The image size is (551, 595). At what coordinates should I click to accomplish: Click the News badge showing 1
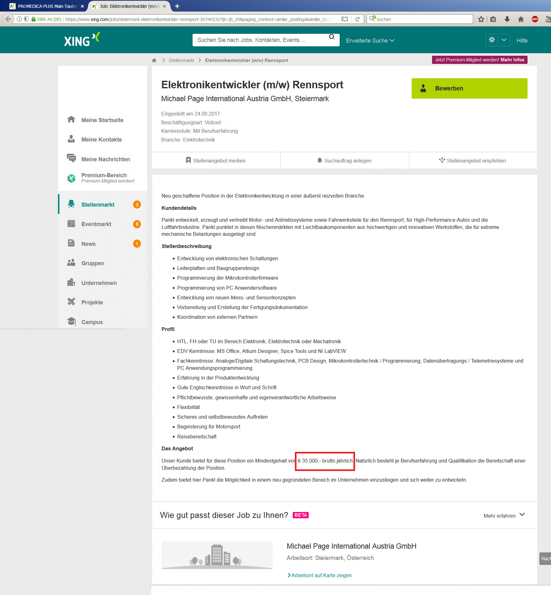137,244
